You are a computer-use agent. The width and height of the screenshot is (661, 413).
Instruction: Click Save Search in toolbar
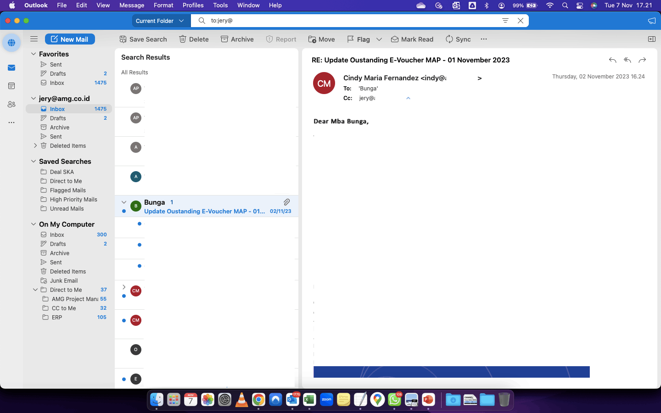[x=143, y=39]
